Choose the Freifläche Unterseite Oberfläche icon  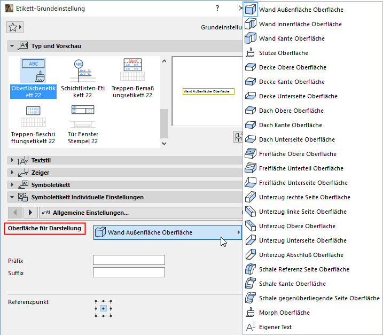coord(251,183)
